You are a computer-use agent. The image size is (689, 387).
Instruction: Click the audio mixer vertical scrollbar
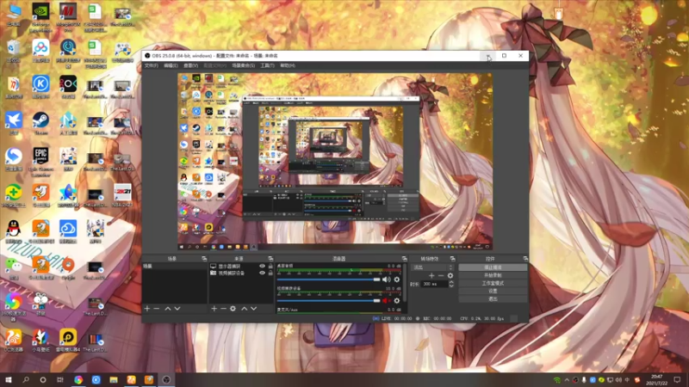click(x=404, y=283)
